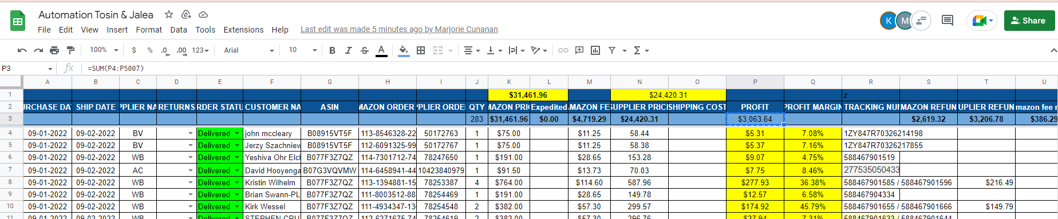Screen dimensions: 1058x219
Task: Open the functions sigma menu
Action: click(x=641, y=50)
